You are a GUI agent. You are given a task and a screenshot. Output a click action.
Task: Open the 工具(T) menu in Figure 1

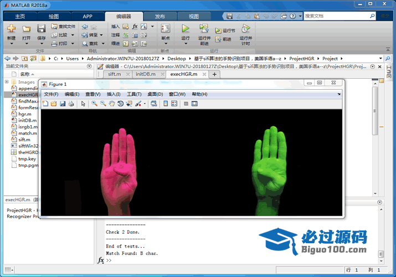pos(135,94)
